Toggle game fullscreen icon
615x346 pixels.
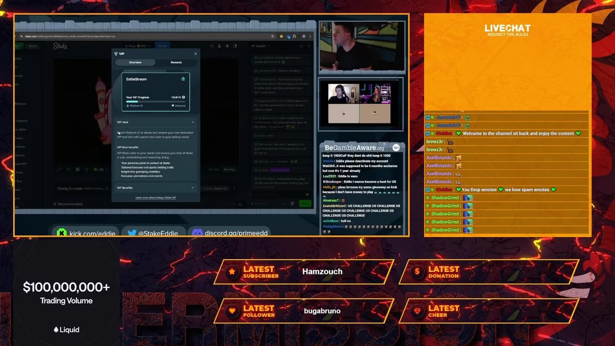point(59,170)
